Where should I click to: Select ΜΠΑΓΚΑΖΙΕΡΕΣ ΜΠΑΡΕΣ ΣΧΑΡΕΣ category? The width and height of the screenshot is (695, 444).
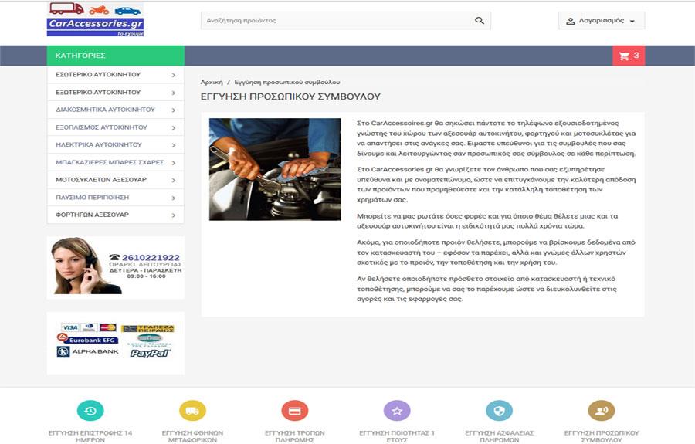110,162
